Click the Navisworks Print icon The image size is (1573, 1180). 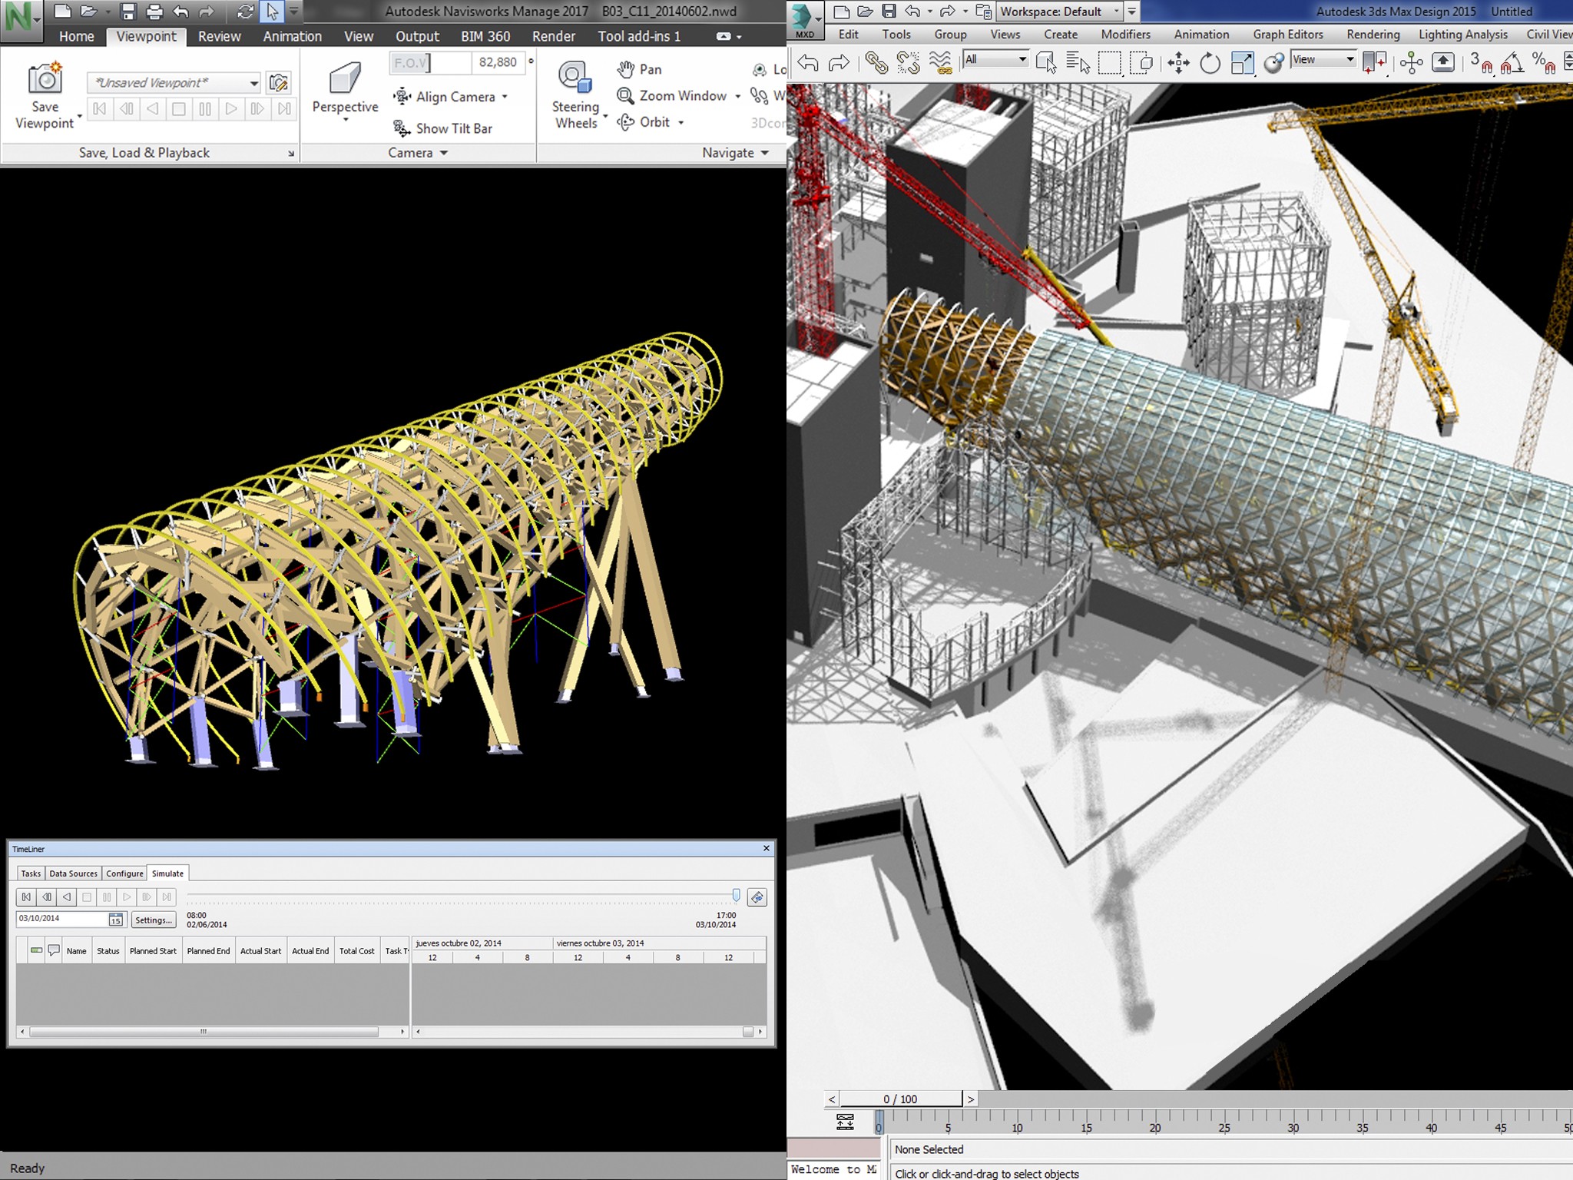pos(154,12)
